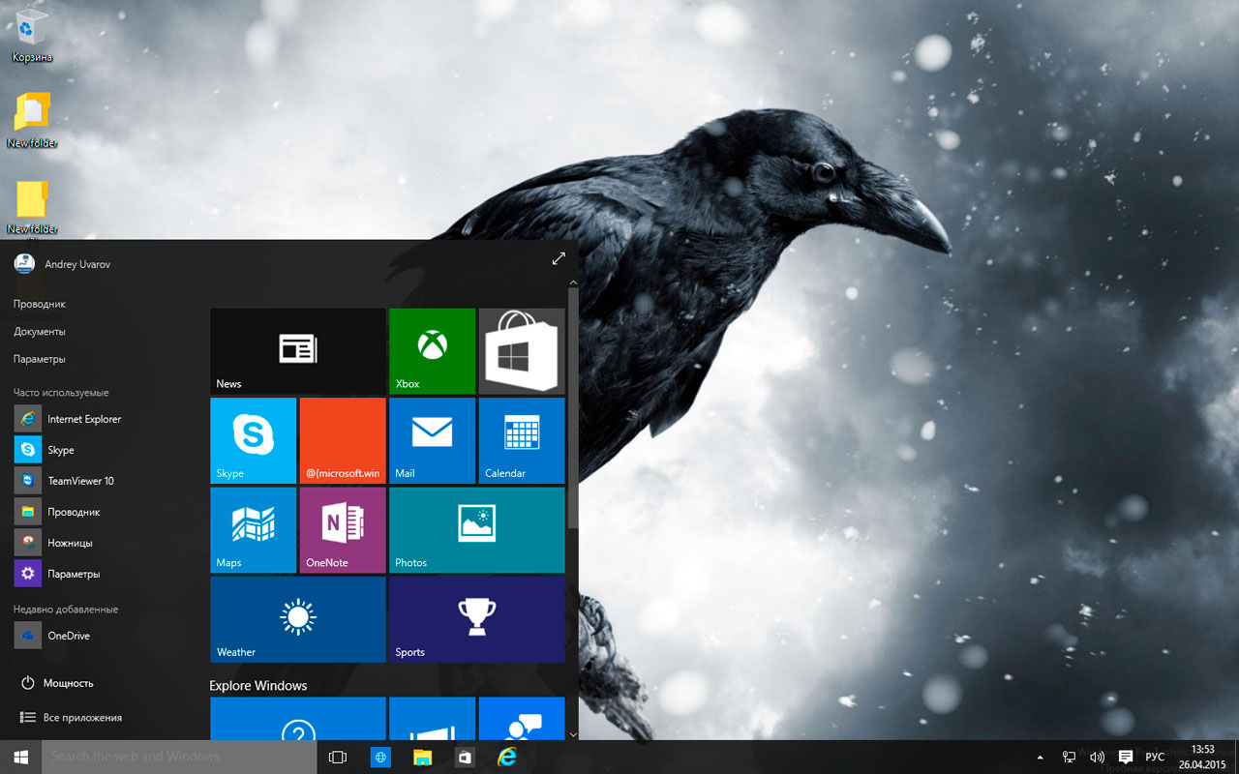Image resolution: width=1239 pixels, height=774 pixels.
Task: Open the blue globe taskbar icon
Action: [x=380, y=758]
